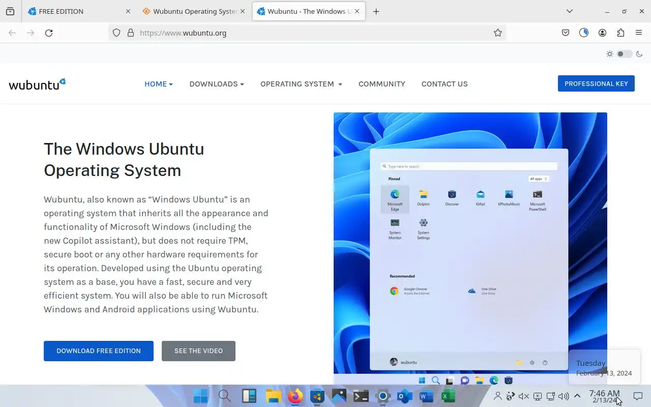Viewport: 651px width, 407px height.
Task: Click the user account tray icon
Action: [498, 396]
